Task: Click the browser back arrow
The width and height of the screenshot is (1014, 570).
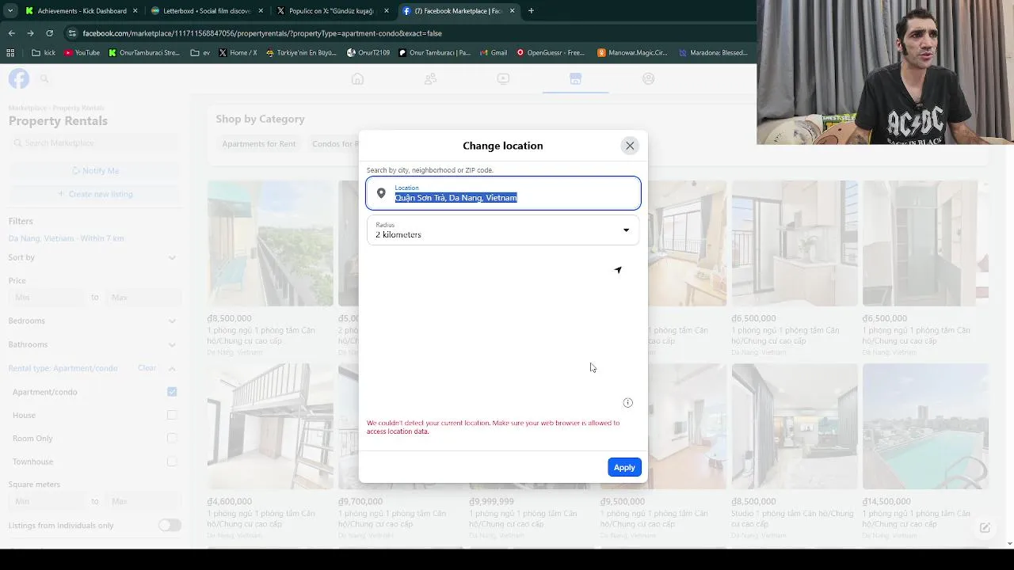Action: [12, 33]
